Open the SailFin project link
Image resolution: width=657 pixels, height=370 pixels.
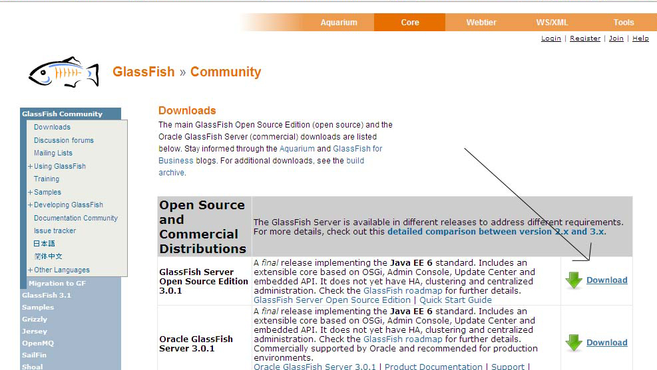[34, 355]
